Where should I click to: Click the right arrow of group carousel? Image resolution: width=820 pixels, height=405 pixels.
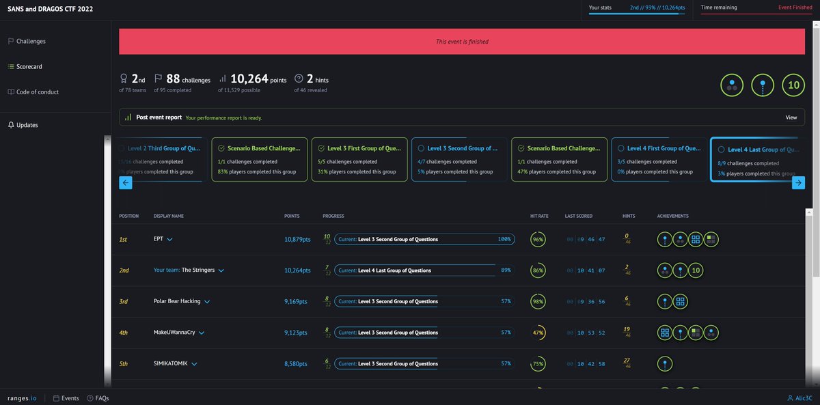click(x=798, y=182)
